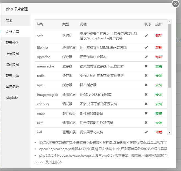Install the memcache extension
Viewport: 181px width, 171px height.
158,66
